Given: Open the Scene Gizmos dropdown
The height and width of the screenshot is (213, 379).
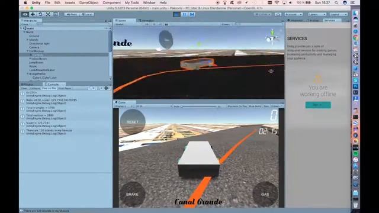Looking at the screenshot, I should 226,24.
